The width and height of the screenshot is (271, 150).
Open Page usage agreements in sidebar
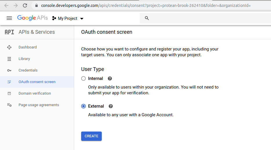click(37, 105)
